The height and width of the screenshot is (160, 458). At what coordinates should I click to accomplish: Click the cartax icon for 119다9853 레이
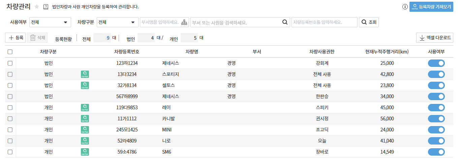coord(85,108)
